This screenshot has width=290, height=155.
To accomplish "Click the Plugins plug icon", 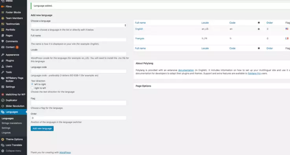I will pos(2,60).
